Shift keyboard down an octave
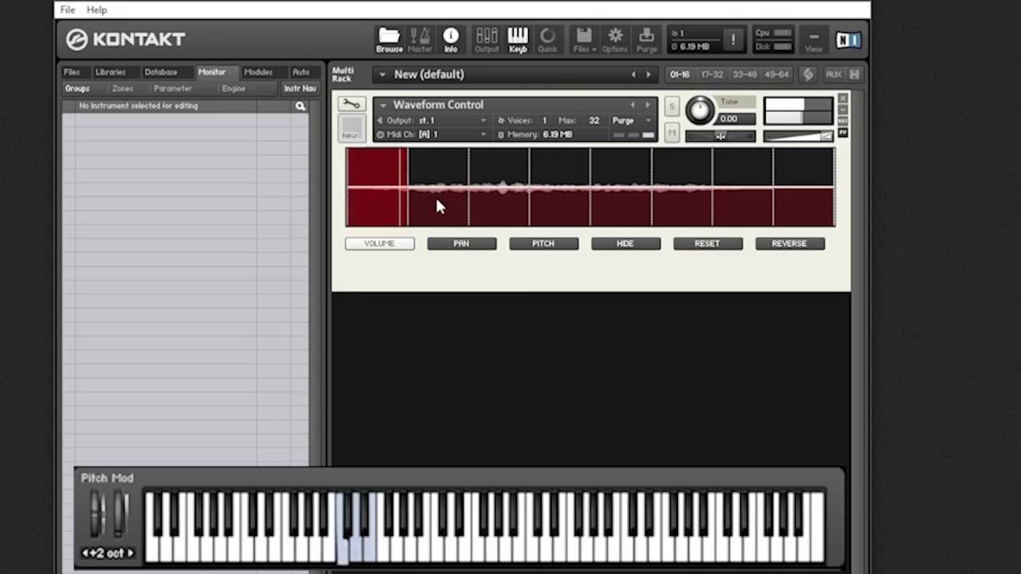The image size is (1021, 574). pos(85,553)
